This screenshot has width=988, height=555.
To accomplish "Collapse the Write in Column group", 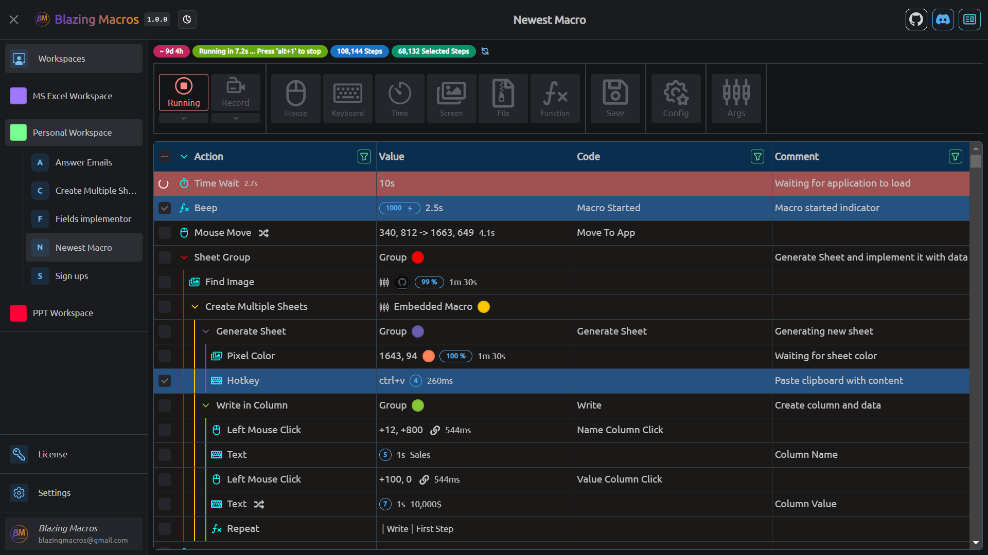I will click(206, 405).
